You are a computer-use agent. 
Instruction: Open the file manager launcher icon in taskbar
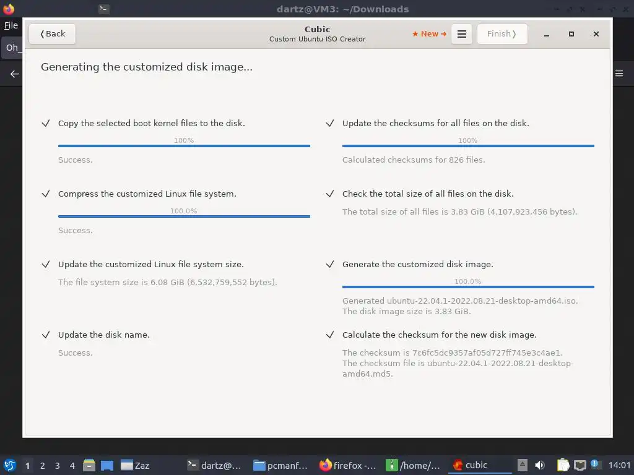click(89, 465)
